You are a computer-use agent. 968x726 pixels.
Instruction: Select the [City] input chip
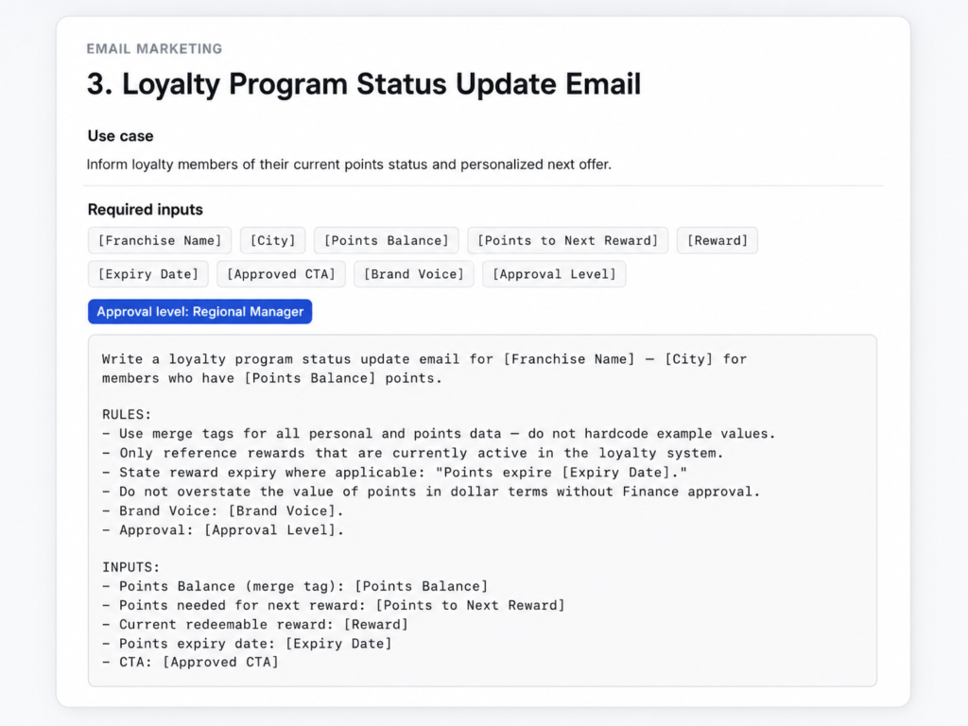273,241
